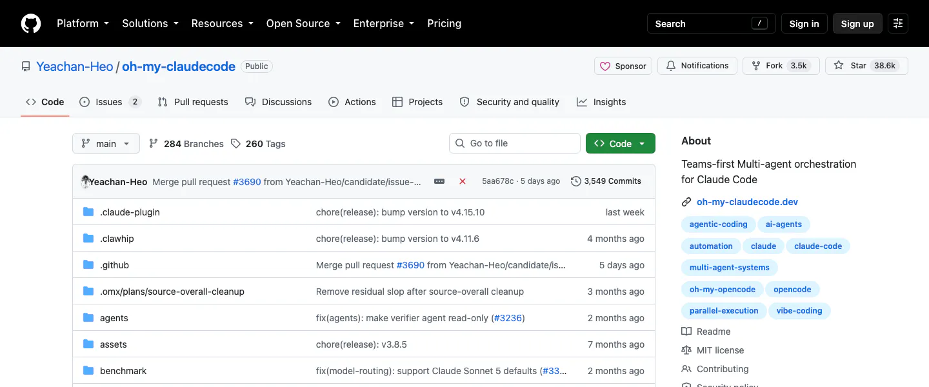This screenshot has width=929, height=387.
Task: Select the Insights tab
Action: (601, 102)
